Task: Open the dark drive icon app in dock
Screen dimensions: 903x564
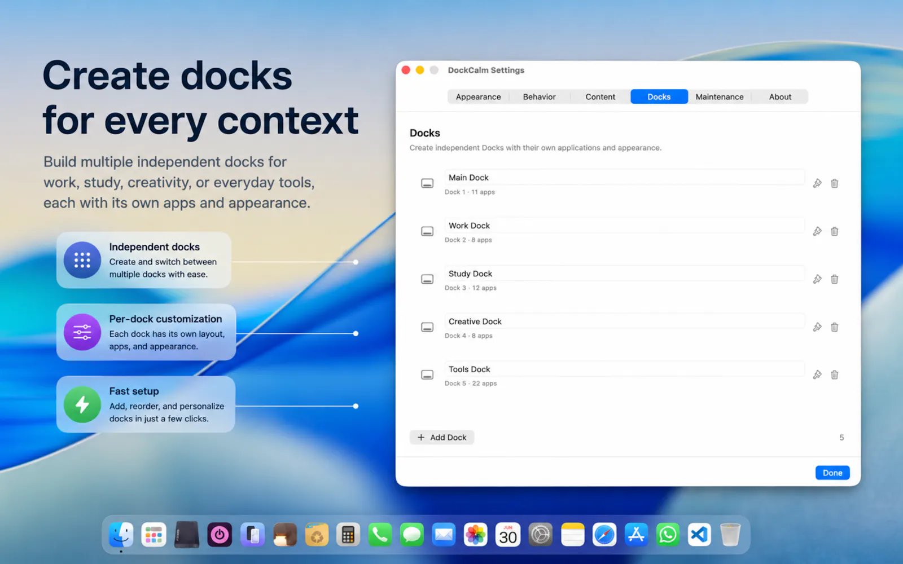Action: 187,534
